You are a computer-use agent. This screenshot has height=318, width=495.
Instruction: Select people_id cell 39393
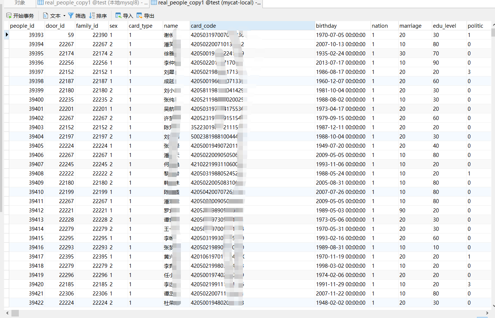tap(27, 35)
